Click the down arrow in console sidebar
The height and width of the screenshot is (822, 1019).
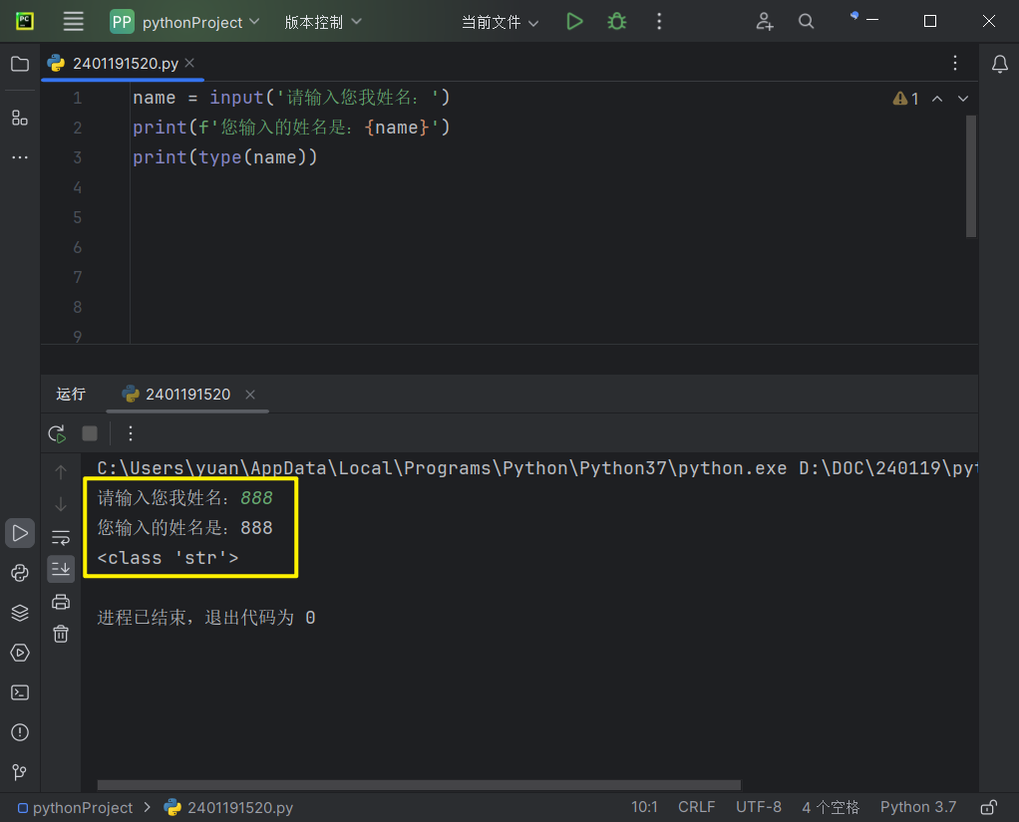61,504
